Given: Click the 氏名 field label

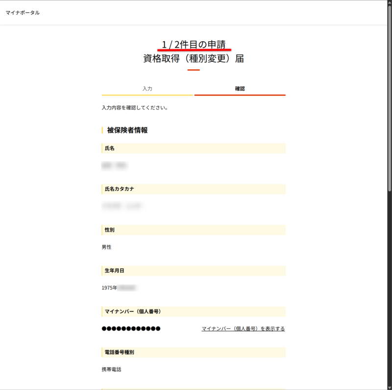Looking at the screenshot, I should 110,148.
